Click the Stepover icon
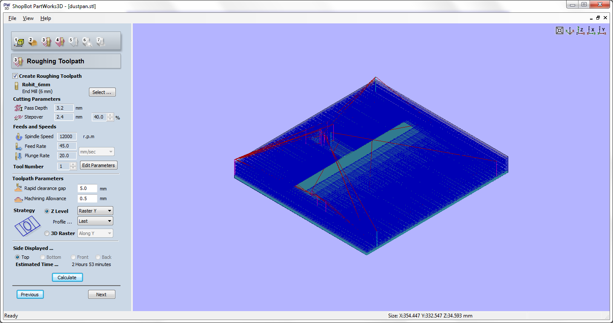 (18, 117)
